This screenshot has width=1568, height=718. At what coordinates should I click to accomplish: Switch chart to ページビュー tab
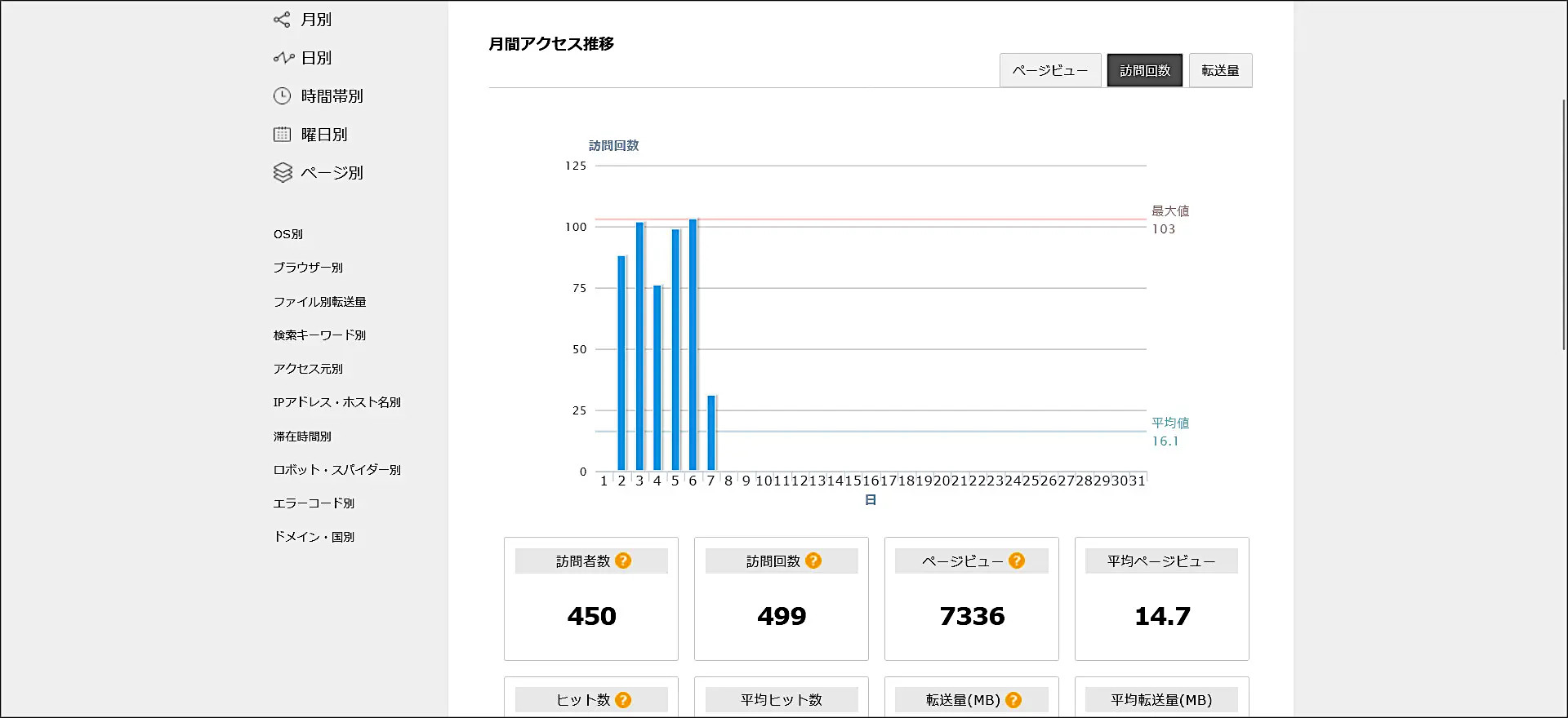click(1050, 71)
